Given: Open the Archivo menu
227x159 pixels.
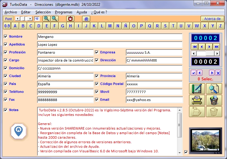Looking at the screenshot, I should point(11,12).
